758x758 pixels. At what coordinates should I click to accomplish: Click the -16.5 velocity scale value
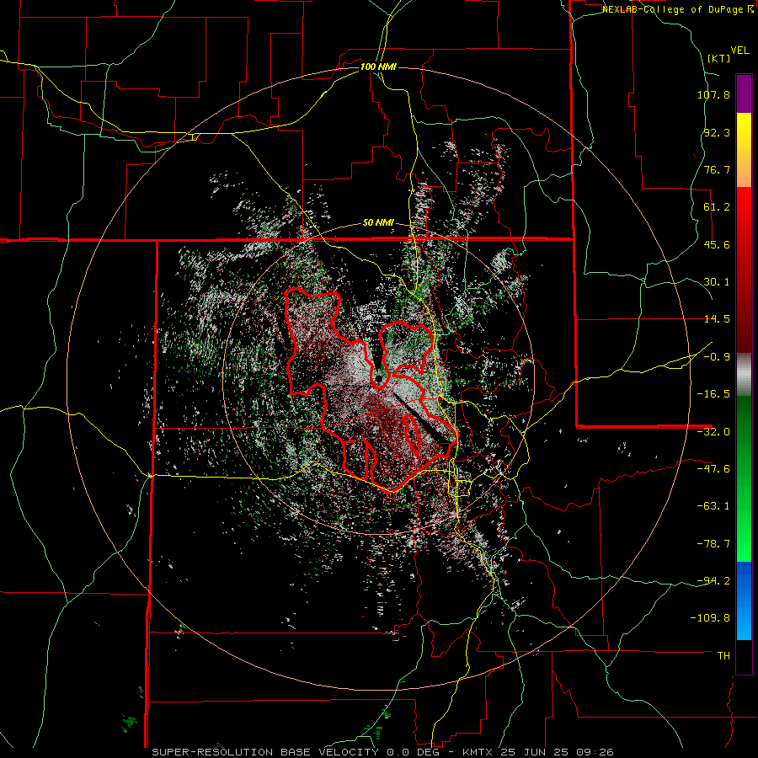713,394
